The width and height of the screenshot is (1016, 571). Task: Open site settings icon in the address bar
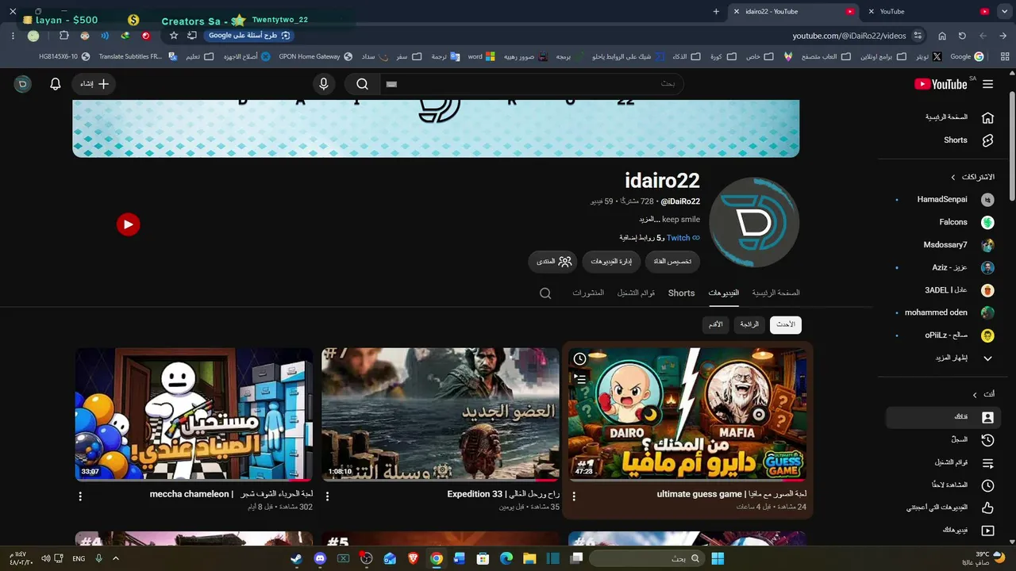[x=918, y=36]
